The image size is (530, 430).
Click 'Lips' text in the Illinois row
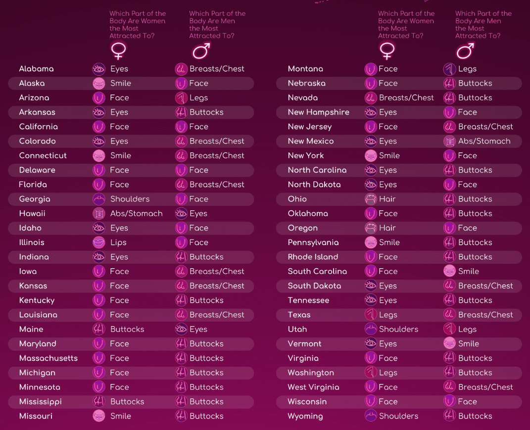click(118, 243)
